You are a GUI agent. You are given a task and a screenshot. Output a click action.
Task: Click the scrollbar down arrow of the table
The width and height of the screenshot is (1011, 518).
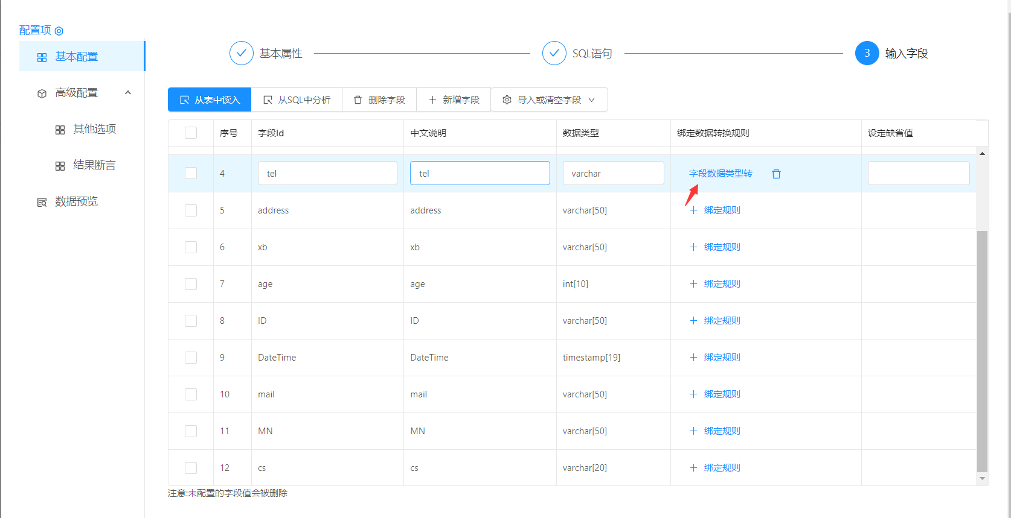click(982, 478)
